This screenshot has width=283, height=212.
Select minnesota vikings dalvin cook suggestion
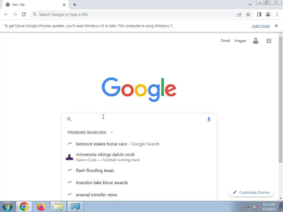coord(139,157)
